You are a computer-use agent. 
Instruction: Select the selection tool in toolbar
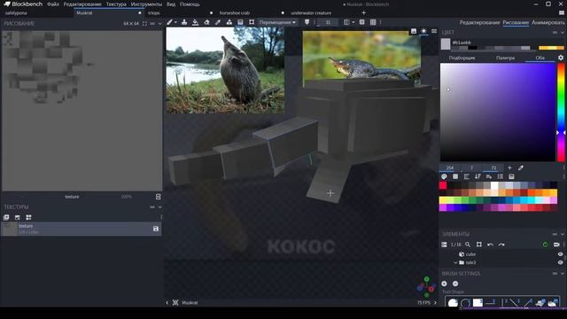(x=252, y=22)
